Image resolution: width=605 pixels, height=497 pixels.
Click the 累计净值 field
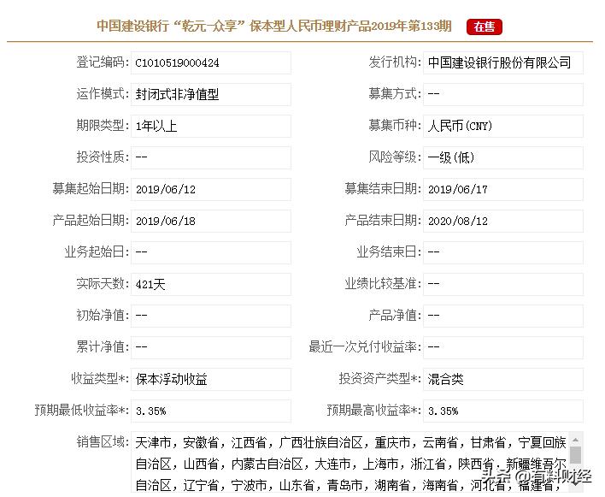[211, 347]
